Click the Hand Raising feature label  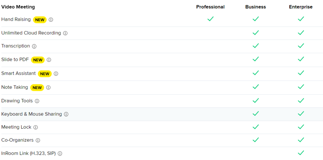(16, 19)
